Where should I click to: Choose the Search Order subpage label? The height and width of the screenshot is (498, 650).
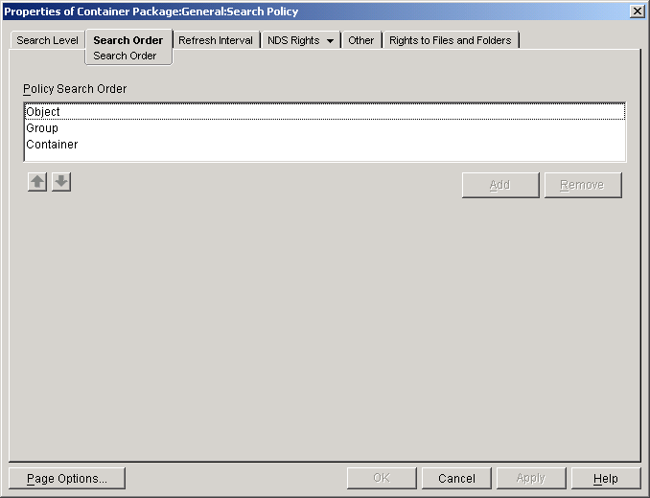(x=125, y=56)
